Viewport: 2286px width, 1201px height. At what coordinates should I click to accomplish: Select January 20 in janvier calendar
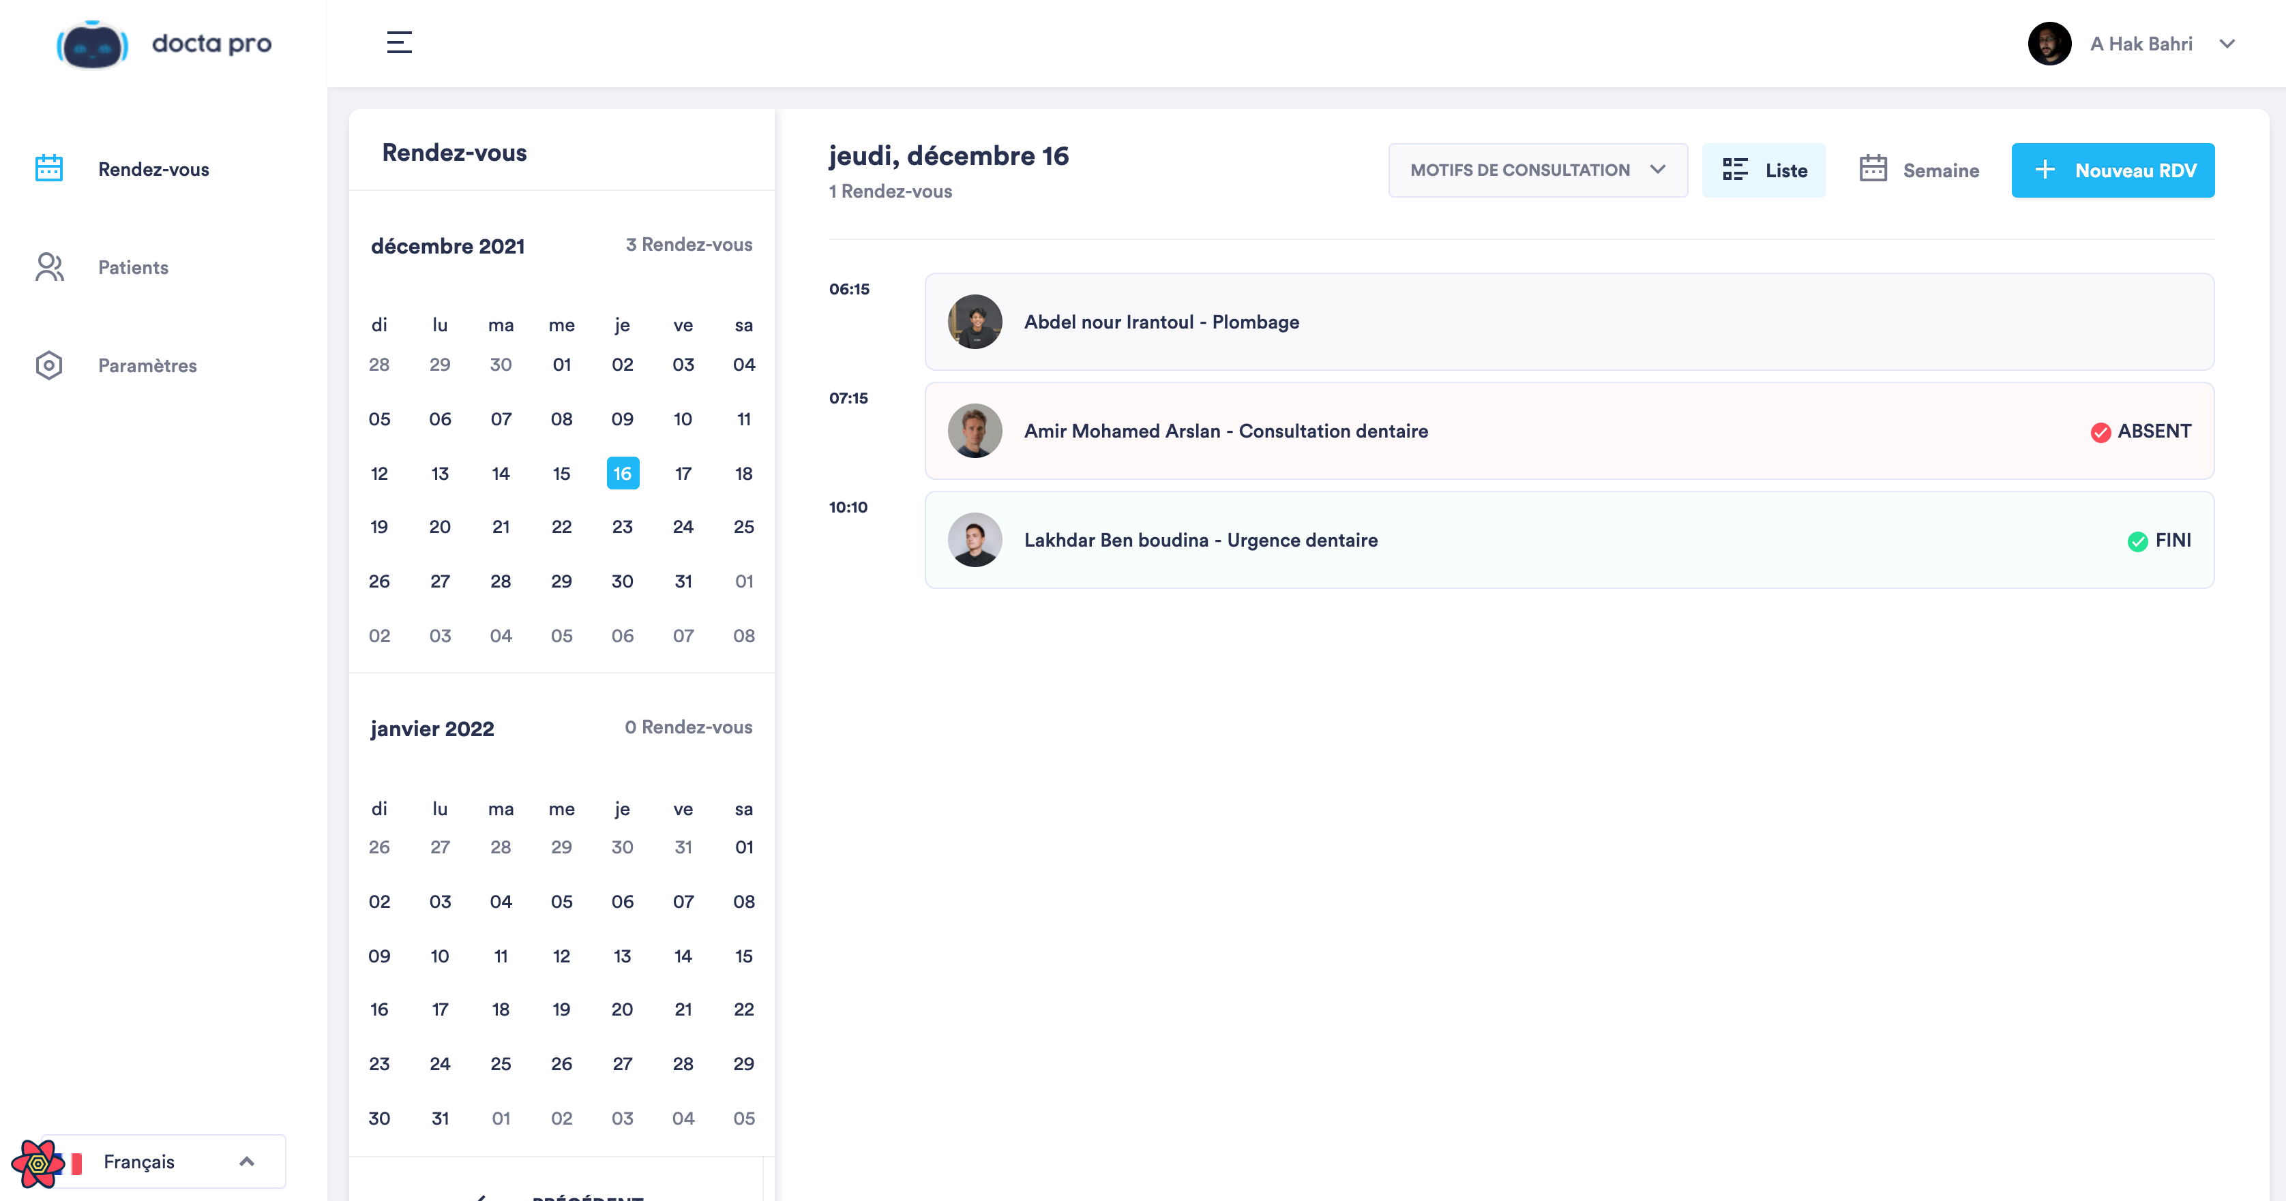click(622, 1009)
